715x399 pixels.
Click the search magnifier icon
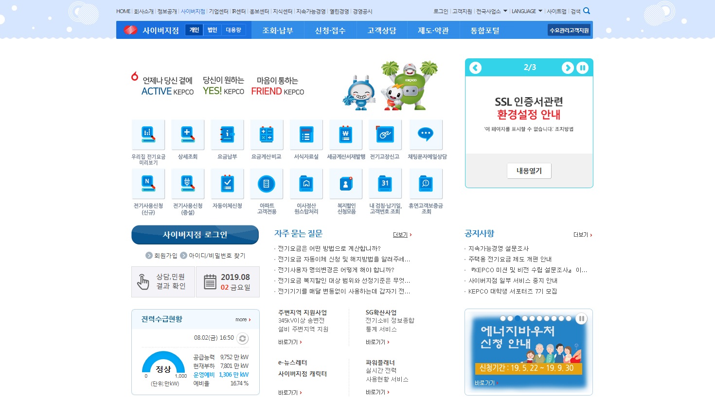coord(587,11)
